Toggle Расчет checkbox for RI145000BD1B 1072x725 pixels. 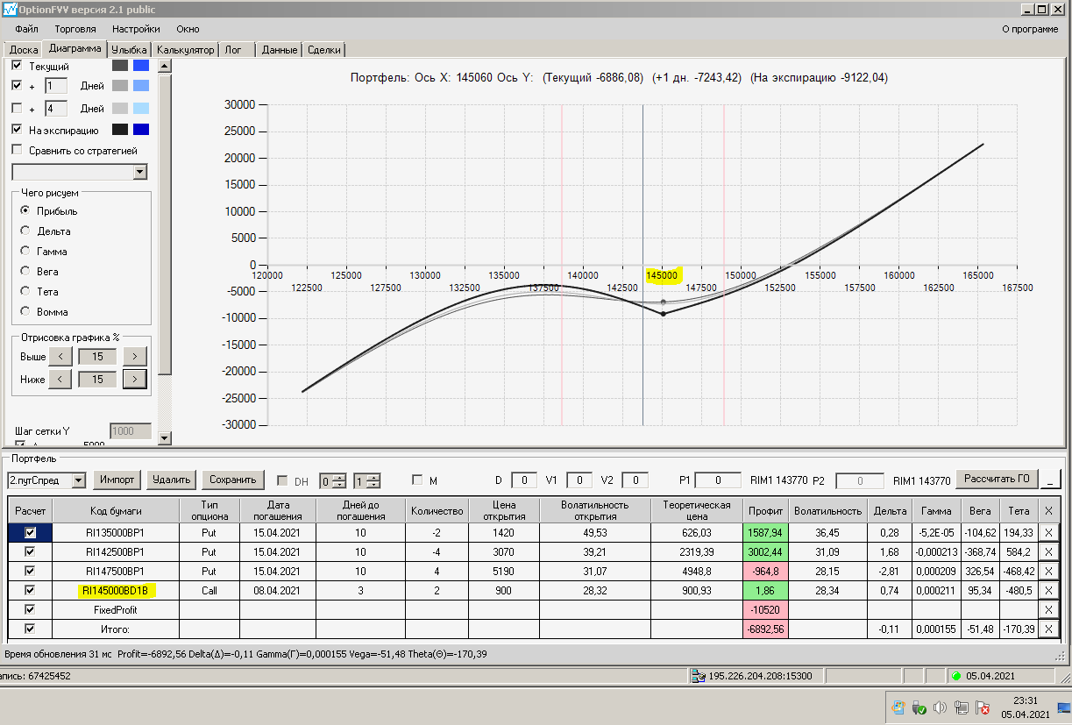(31, 590)
